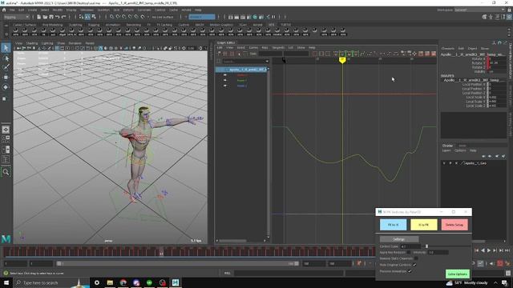Toggle the red Auto Key button

(x=500, y=263)
